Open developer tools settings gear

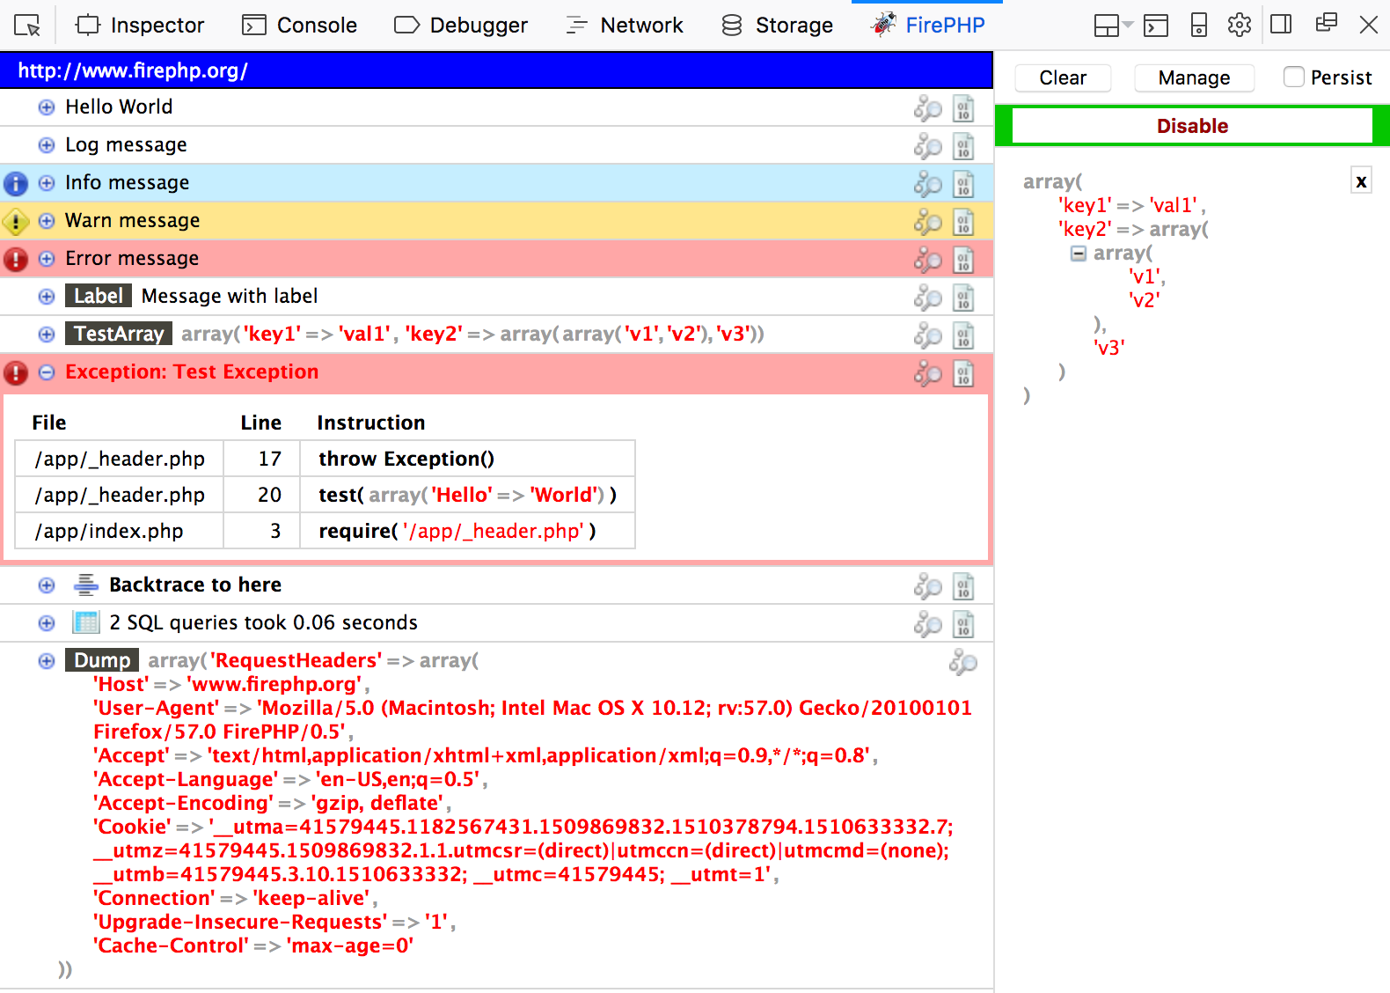(1239, 25)
